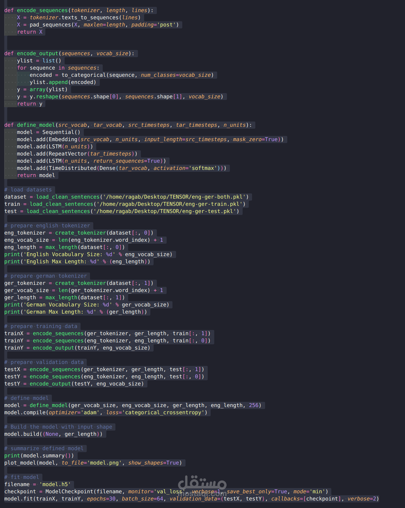Click the eng_length assignment line

point(65,247)
